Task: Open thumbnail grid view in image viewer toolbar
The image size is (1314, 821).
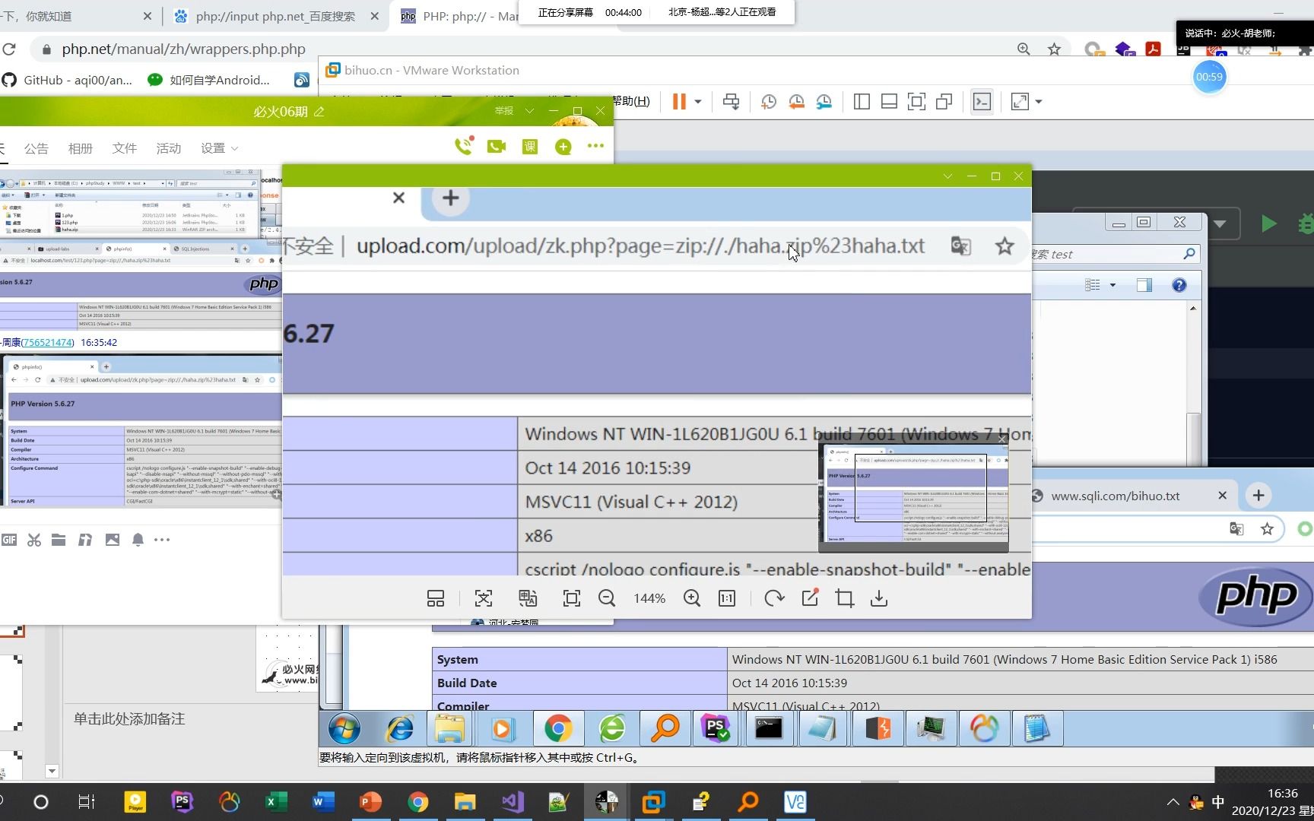Action: [x=436, y=599]
